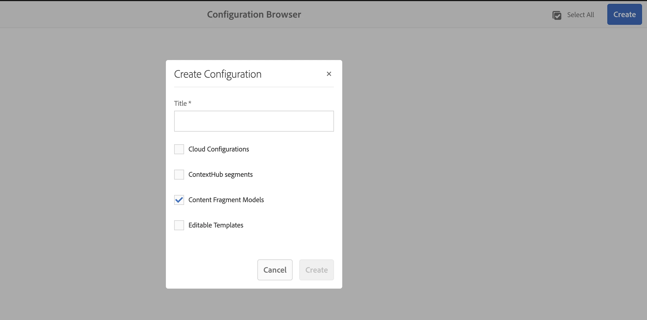Click the Select All text label

(x=580, y=15)
